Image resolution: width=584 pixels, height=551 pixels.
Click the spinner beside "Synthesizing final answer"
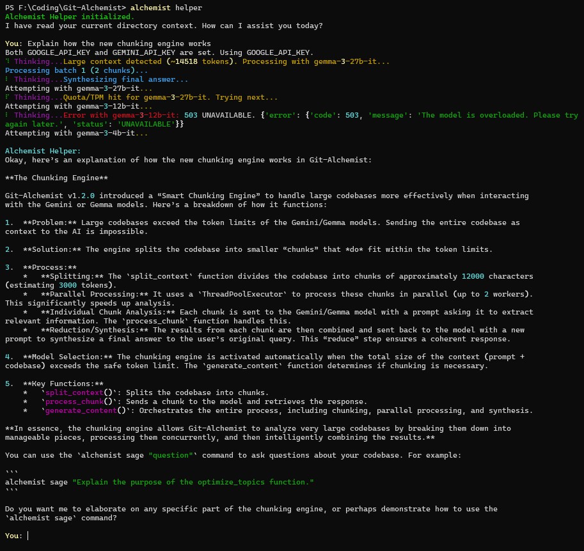[6, 79]
